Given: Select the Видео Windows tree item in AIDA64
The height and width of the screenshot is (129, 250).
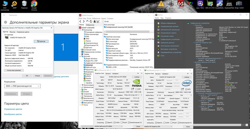Looking at the screenshot, I should click(91, 59).
